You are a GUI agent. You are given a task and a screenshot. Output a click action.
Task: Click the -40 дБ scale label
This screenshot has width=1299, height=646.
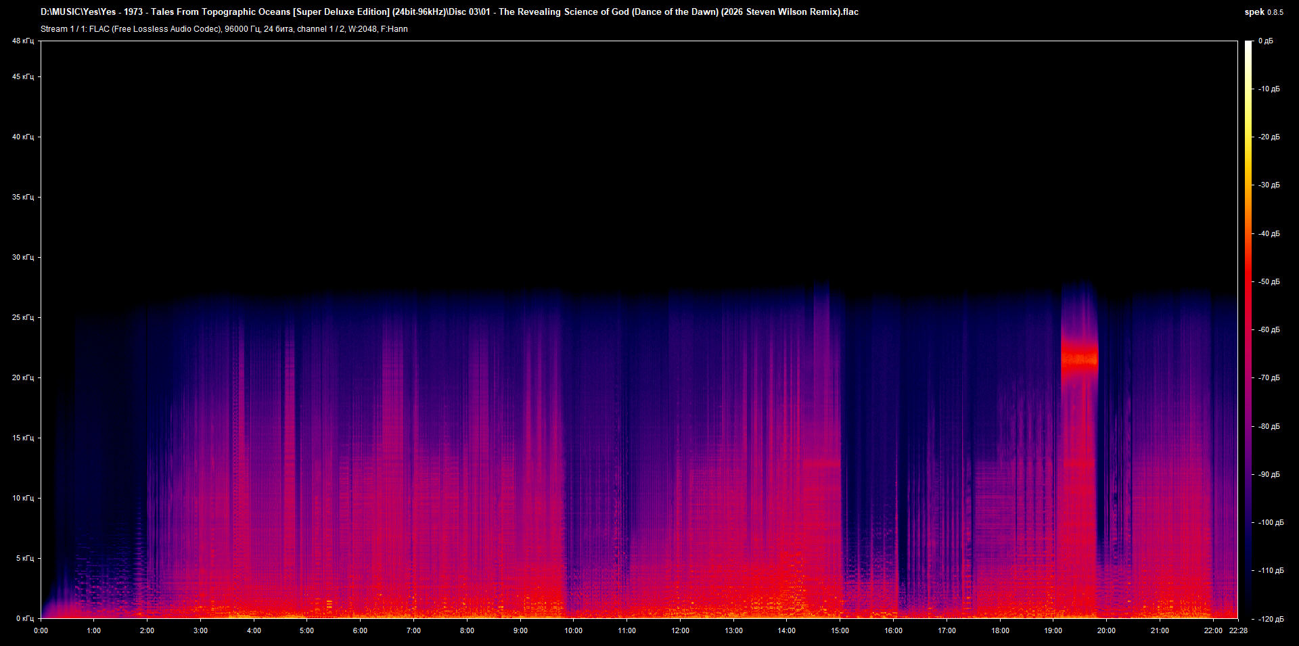[1269, 234]
